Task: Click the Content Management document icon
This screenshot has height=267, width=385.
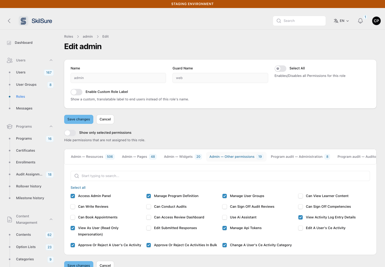Action: 10,219
